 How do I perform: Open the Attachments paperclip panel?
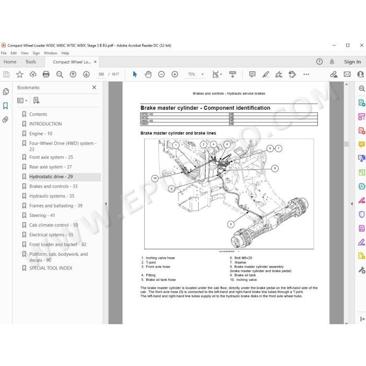click(6, 120)
